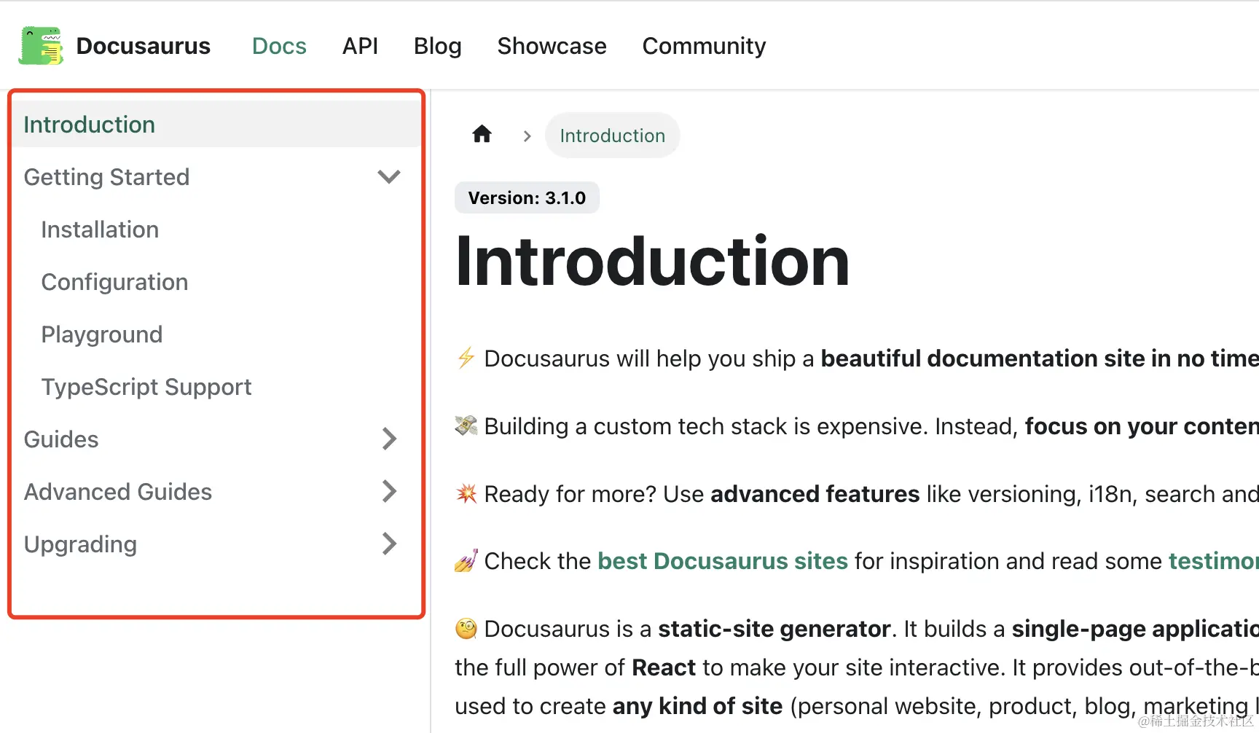This screenshot has width=1259, height=733.
Task: Open the Community navbar link
Action: click(704, 46)
